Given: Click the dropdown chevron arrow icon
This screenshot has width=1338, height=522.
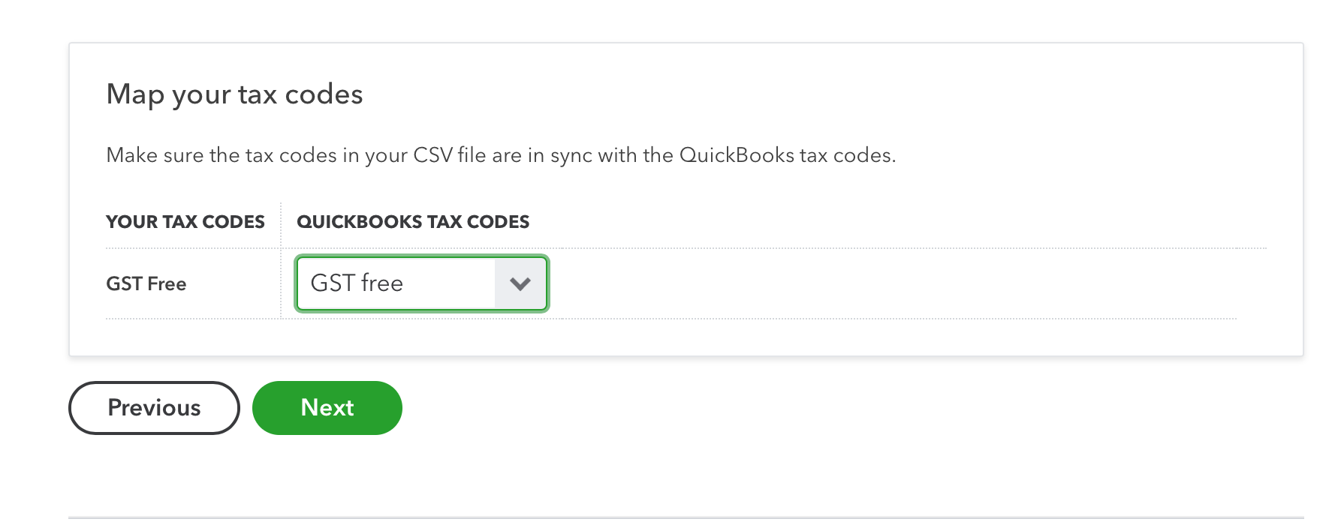Looking at the screenshot, I should coord(520,283).
